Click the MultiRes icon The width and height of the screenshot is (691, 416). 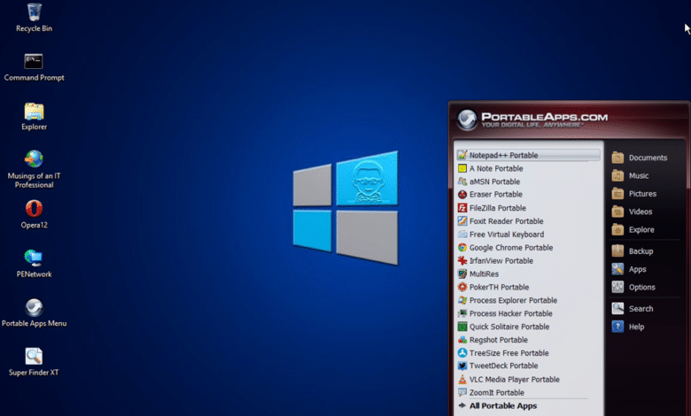[x=462, y=273]
